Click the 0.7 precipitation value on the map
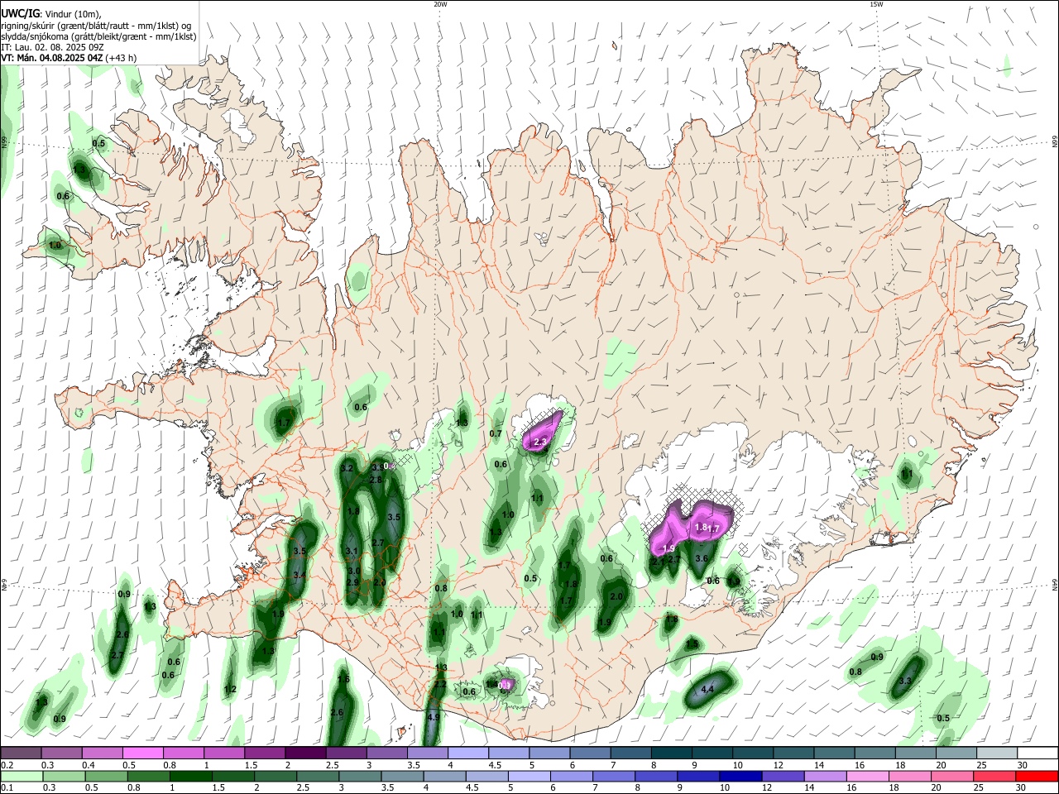 point(496,433)
